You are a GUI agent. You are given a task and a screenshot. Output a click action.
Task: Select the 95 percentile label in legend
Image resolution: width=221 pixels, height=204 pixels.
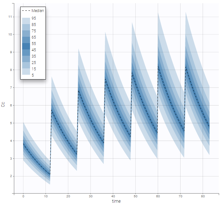pos(34,18)
